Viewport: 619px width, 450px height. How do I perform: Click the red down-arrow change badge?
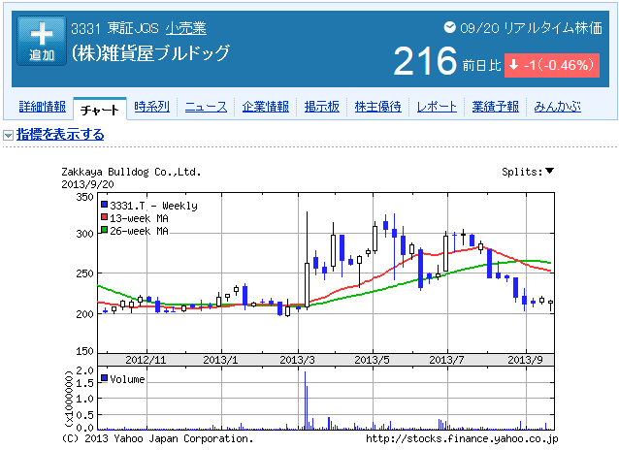tap(552, 65)
